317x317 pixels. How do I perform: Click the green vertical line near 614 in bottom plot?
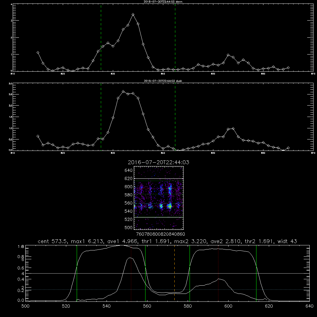point(256,273)
